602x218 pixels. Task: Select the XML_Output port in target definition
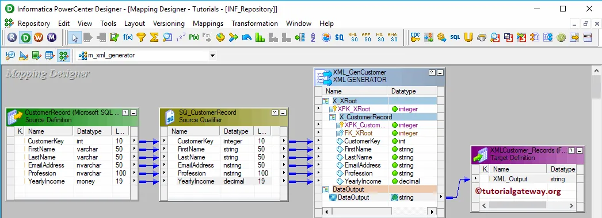[x=510, y=179]
